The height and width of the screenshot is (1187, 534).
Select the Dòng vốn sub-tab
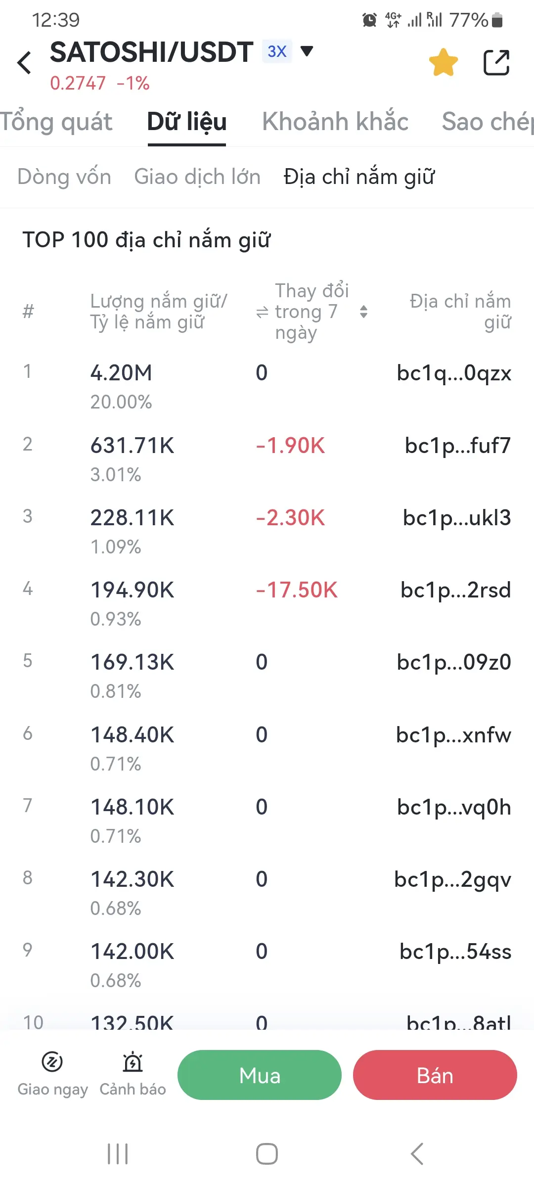(64, 177)
